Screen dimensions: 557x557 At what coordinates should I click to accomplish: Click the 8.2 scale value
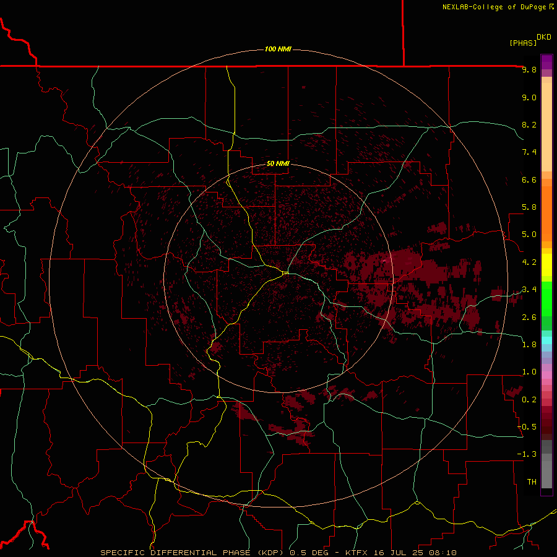click(x=529, y=124)
